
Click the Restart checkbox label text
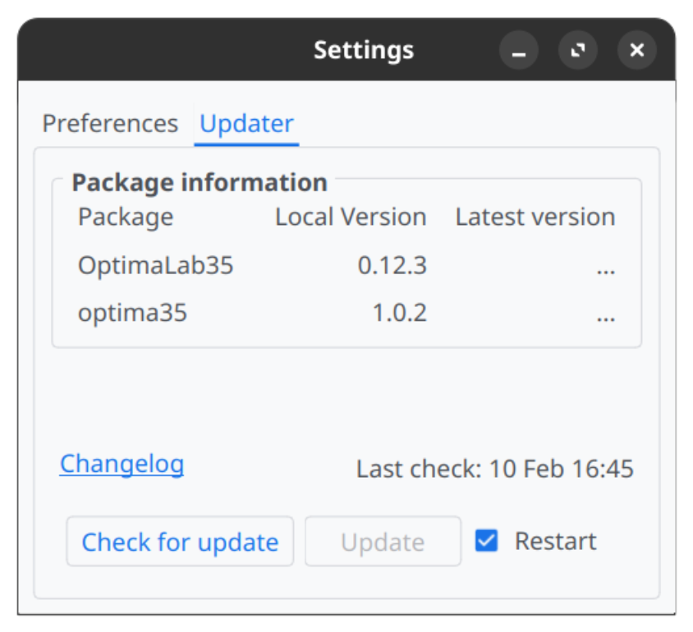(x=555, y=542)
